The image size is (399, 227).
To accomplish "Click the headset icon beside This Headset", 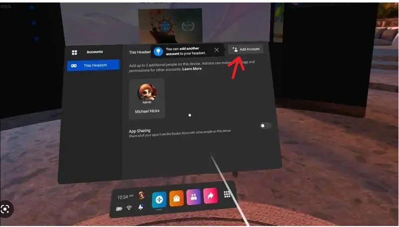I will click(x=74, y=66).
